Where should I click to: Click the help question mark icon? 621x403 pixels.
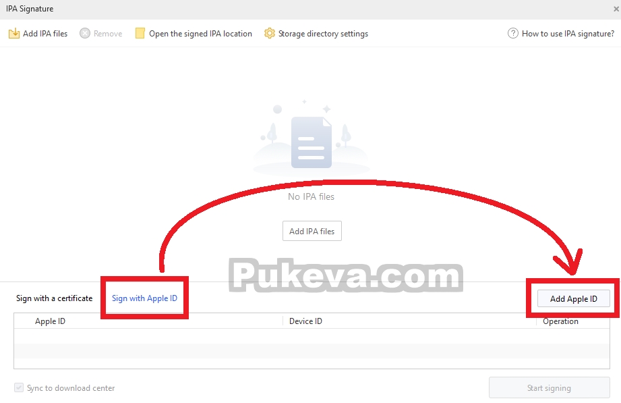tap(513, 33)
